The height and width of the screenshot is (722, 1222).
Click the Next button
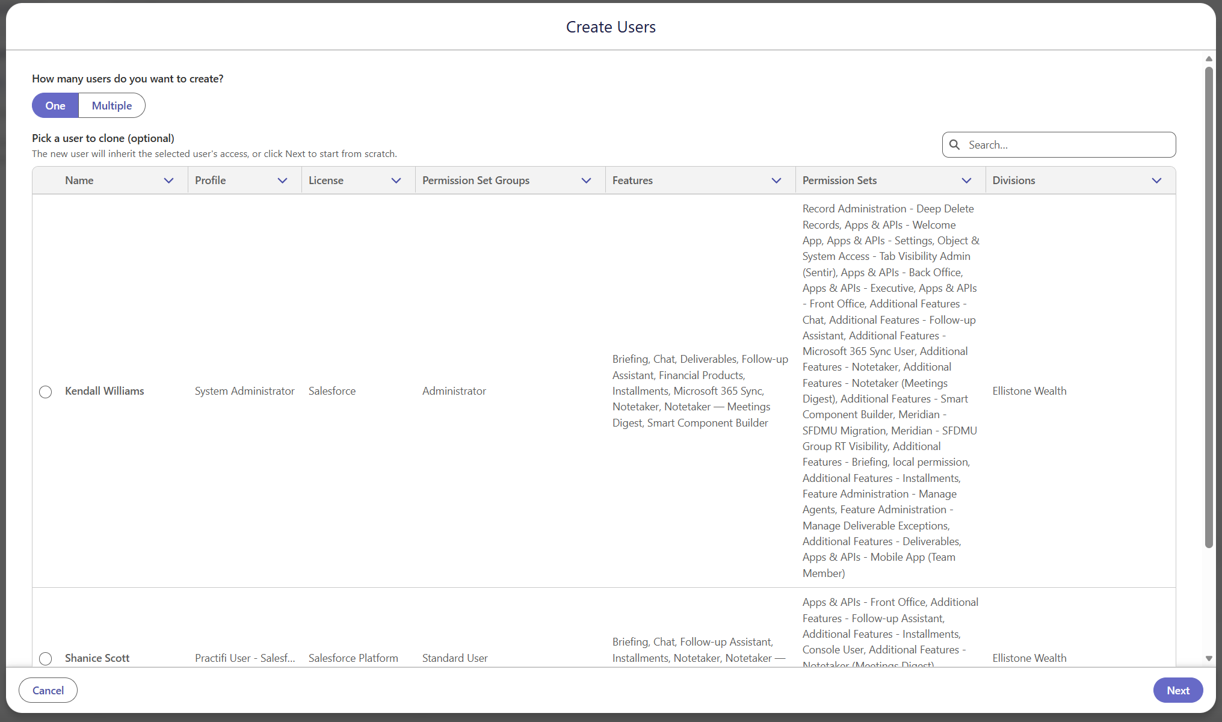click(x=1178, y=690)
